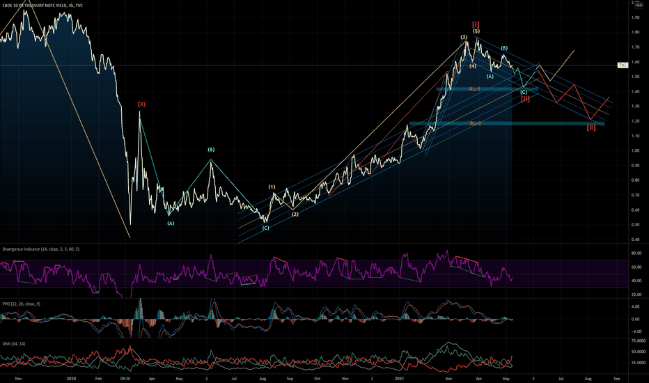Click the RL-1 support zone label
Screen dimensions: 649x383
475,89
